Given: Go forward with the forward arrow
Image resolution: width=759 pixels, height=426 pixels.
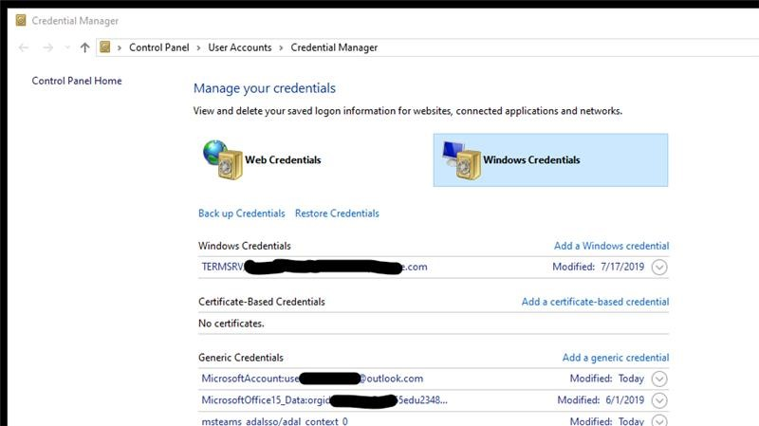Looking at the screenshot, I should coord(47,47).
